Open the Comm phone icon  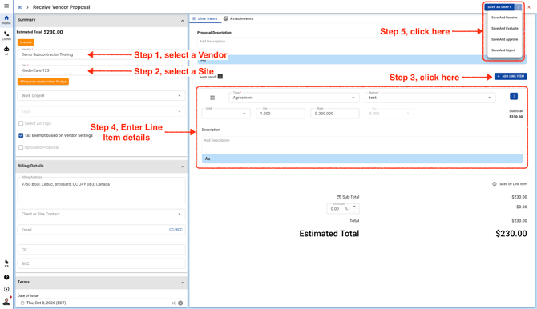[6, 35]
